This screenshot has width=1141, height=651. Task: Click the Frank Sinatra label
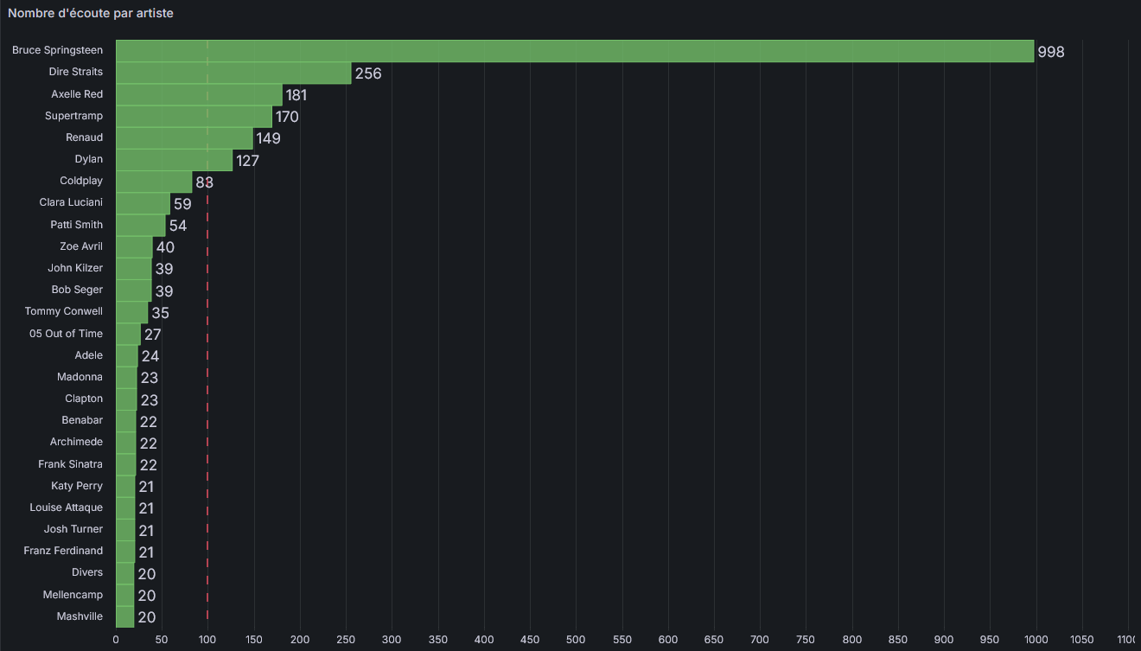tap(70, 464)
